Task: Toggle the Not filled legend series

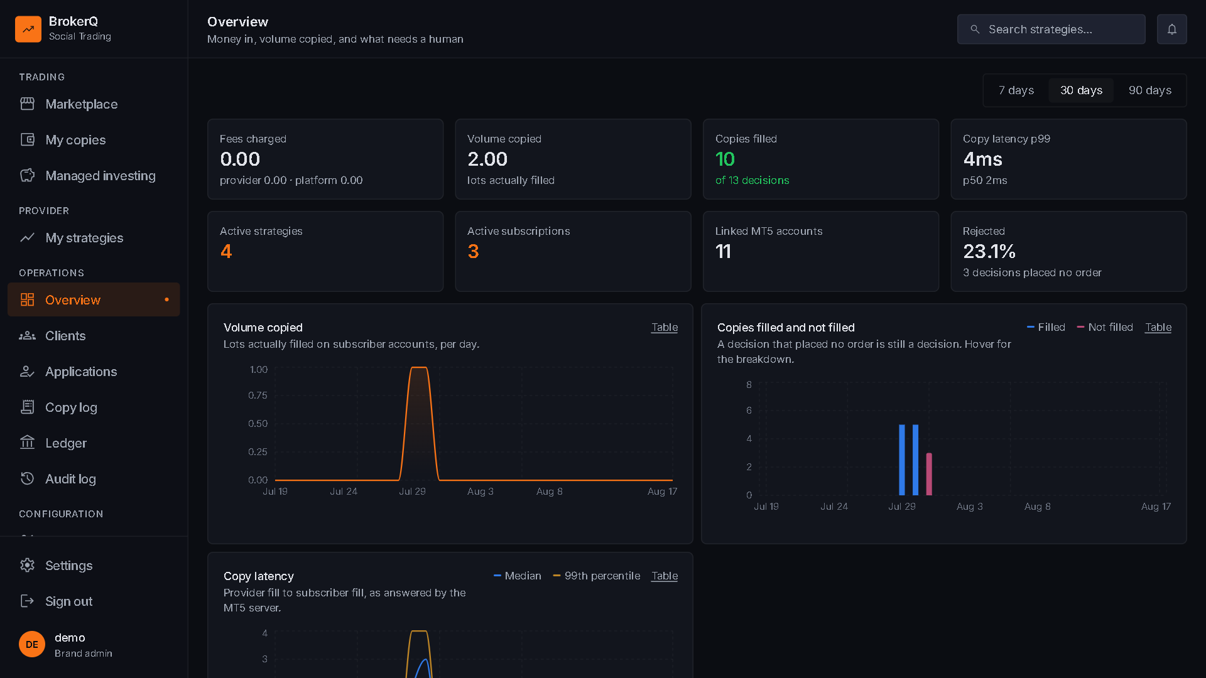Action: click(x=1105, y=327)
